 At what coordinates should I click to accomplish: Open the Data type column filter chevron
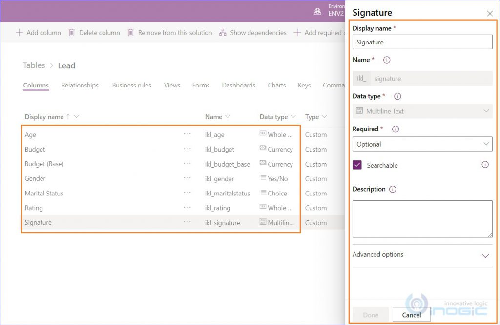coord(293,117)
